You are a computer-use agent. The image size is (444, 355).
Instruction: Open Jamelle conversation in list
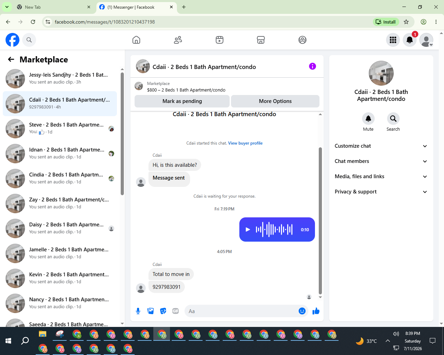pyautogui.click(x=60, y=253)
